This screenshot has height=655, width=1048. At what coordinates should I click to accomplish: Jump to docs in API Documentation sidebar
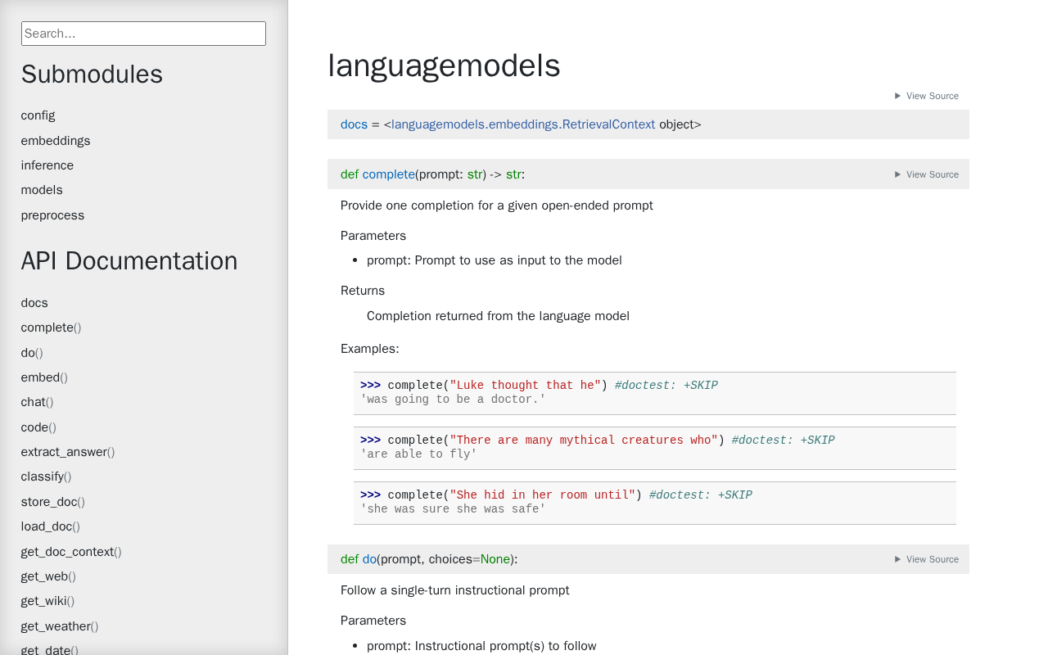(34, 303)
